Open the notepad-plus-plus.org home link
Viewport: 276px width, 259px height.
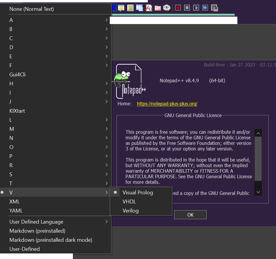coord(167,104)
